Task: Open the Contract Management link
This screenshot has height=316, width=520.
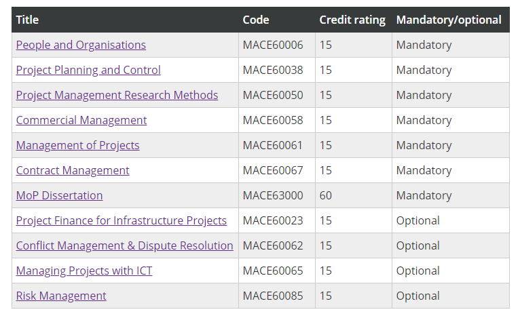Action: click(x=73, y=171)
